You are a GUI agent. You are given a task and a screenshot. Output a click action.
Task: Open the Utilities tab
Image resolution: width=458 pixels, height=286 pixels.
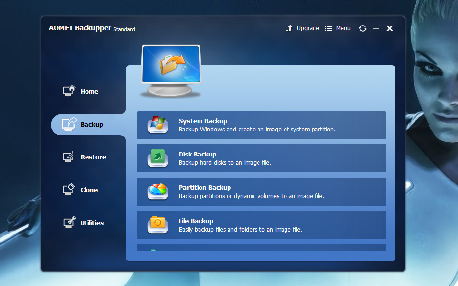coord(92,223)
